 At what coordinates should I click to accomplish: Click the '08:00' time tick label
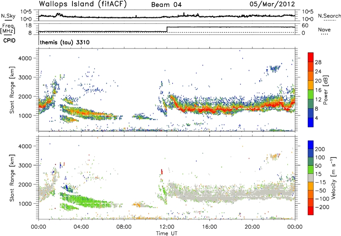click(x=124, y=227)
